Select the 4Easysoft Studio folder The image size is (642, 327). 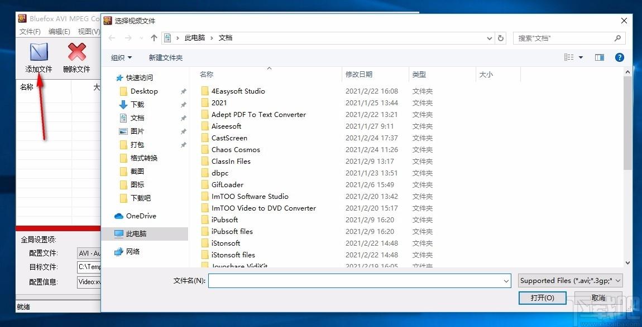click(x=238, y=91)
